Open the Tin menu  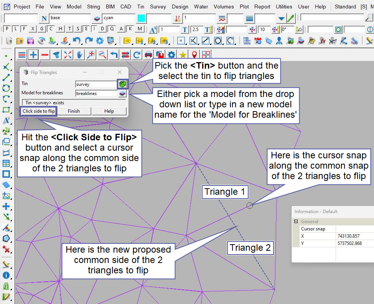click(x=140, y=7)
